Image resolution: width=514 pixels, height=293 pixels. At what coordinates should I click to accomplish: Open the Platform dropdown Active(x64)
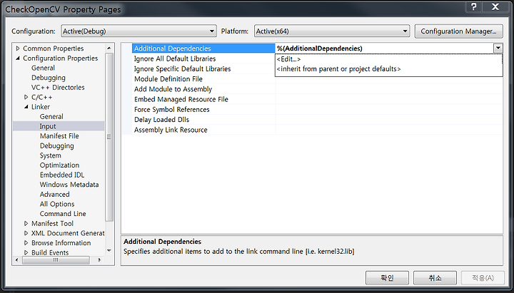[332, 31]
